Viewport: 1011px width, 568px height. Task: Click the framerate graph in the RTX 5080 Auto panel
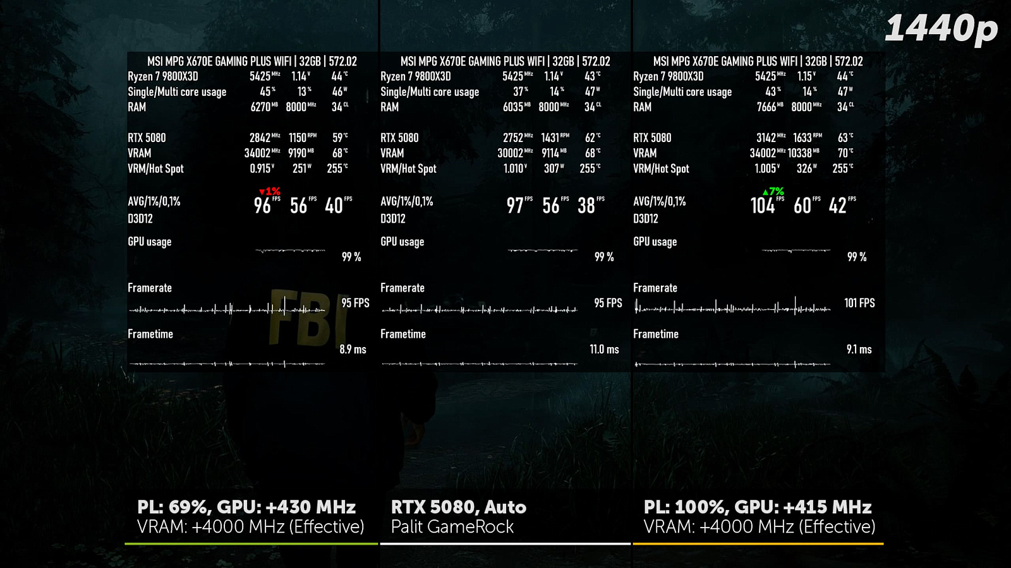pos(480,309)
